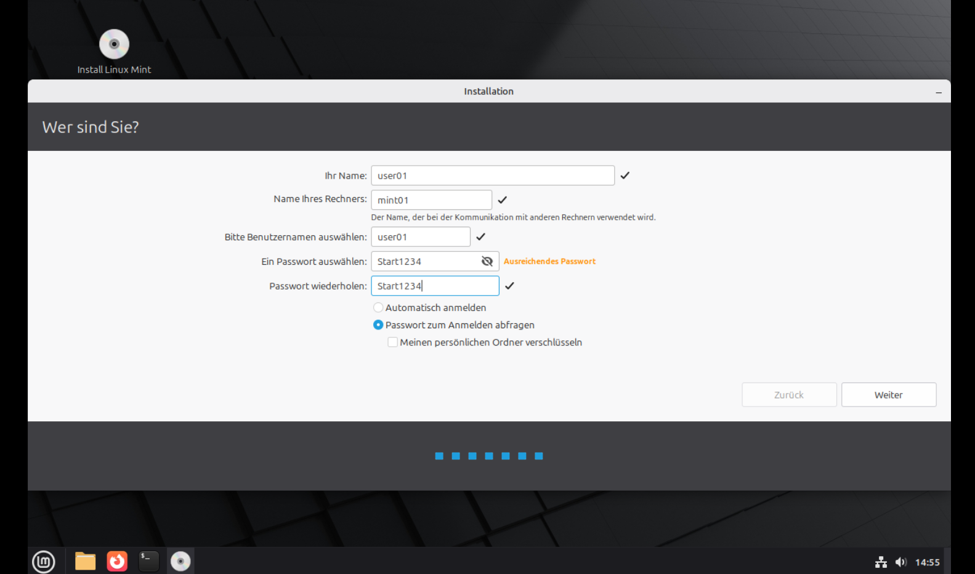Image resolution: width=975 pixels, height=574 pixels.
Task: Select Automatisch anmelden option
Action: point(378,307)
